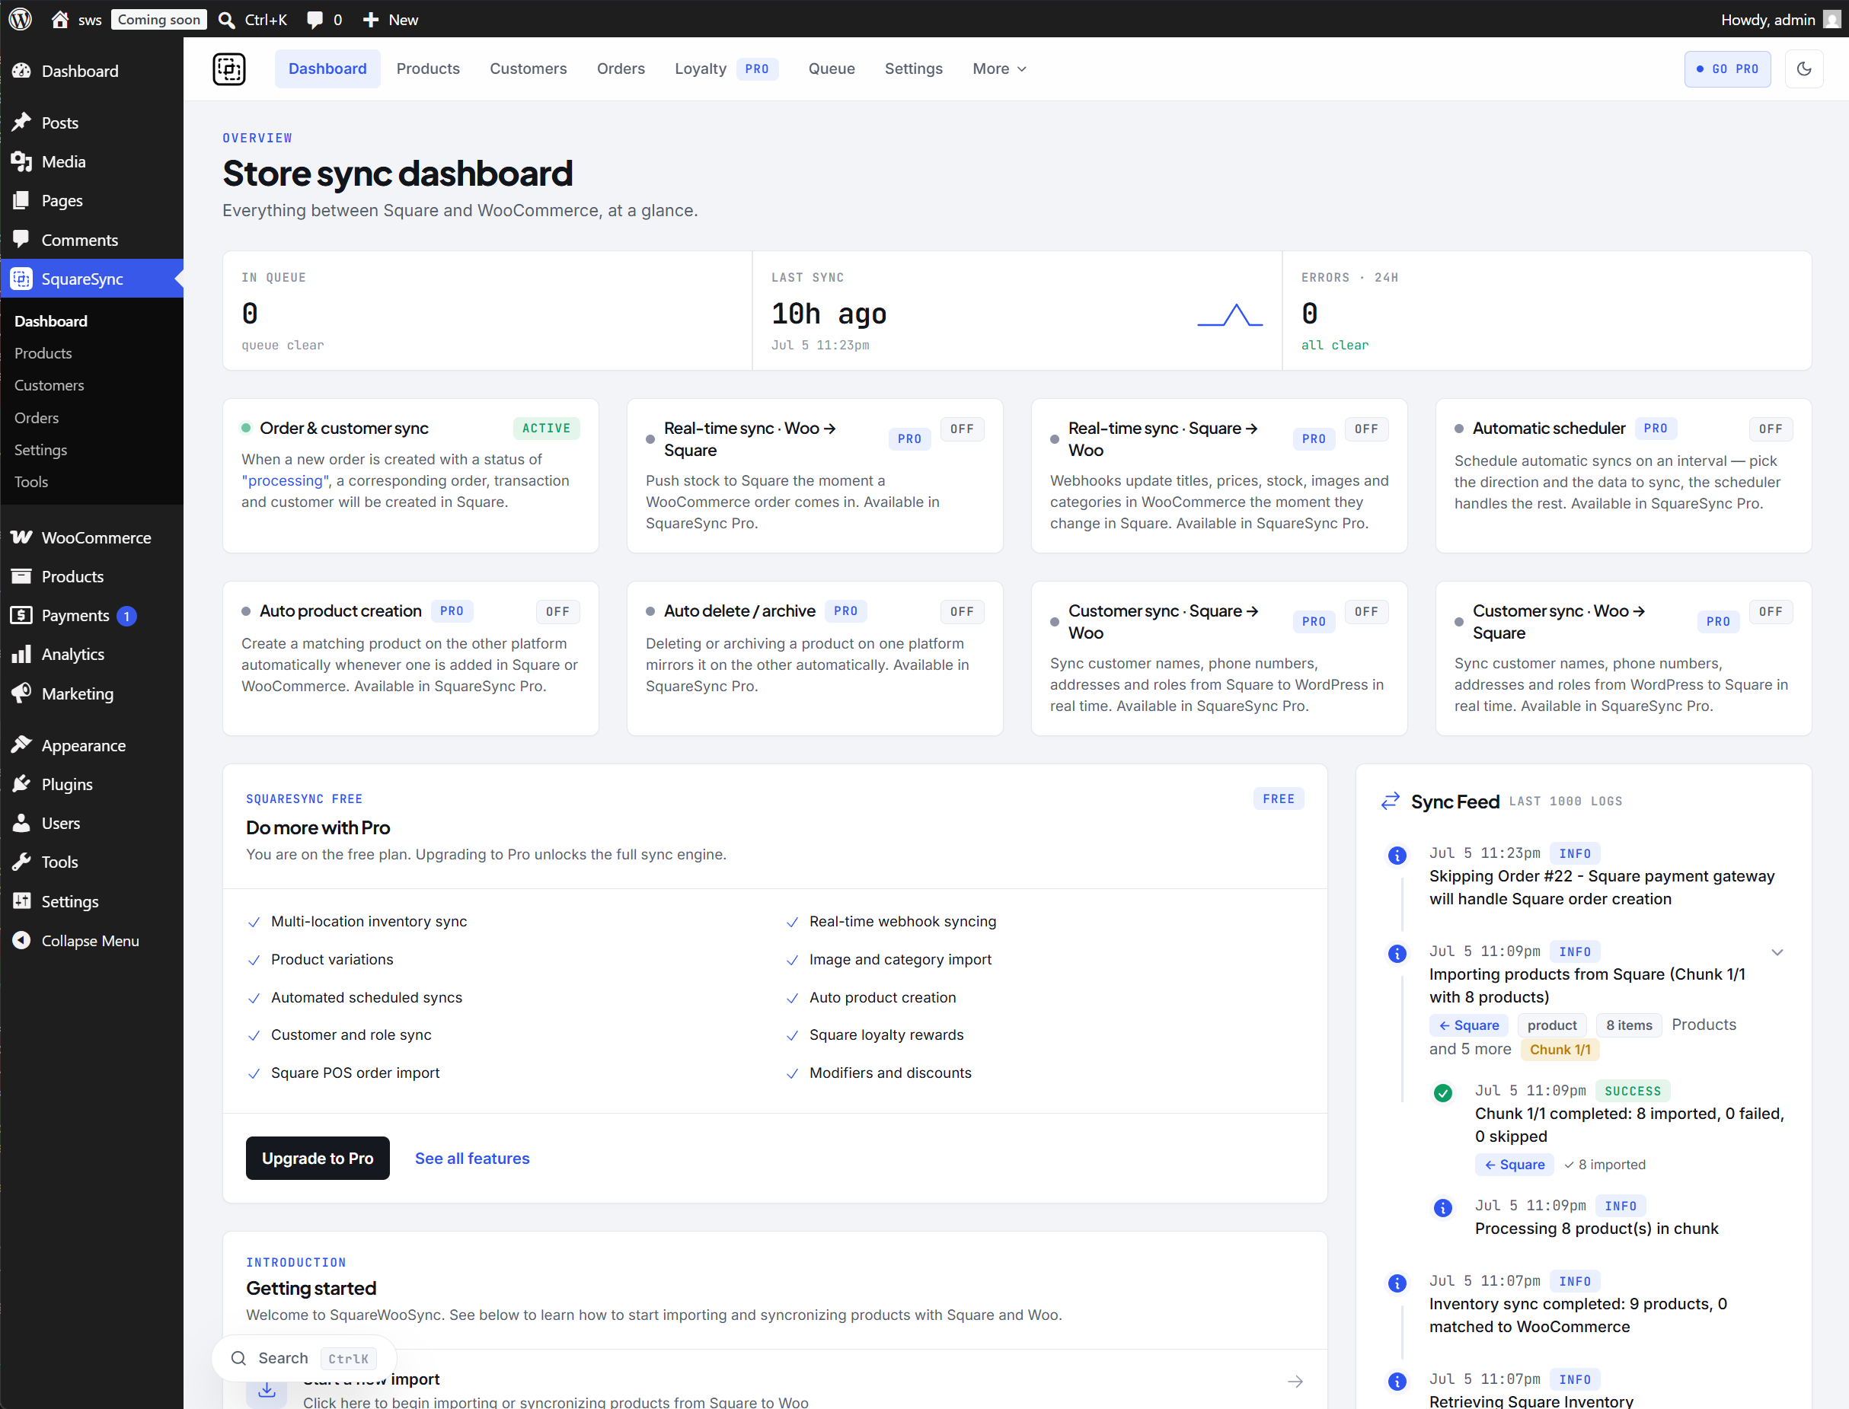Click the Collapse Menu arrow icon

pyautogui.click(x=22, y=941)
